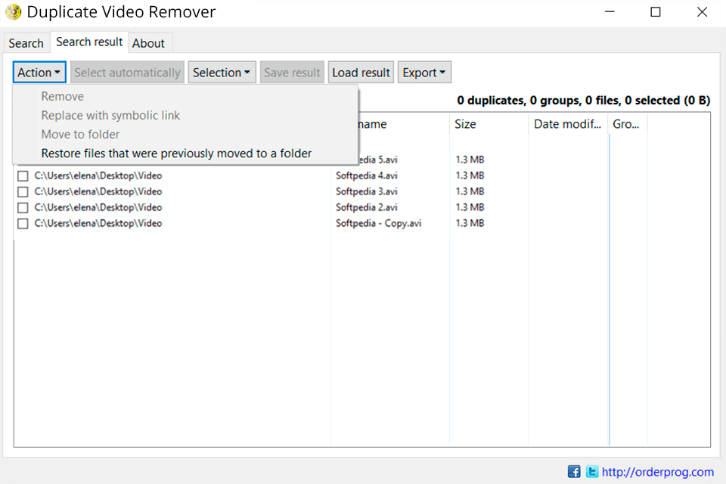This screenshot has width=726, height=484.
Task: Click the 'Move to folder' menu option
Action: tap(80, 134)
